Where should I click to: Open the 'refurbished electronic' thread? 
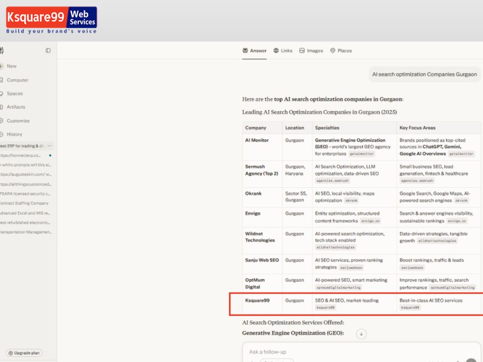pyautogui.click(x=25, y=223)
